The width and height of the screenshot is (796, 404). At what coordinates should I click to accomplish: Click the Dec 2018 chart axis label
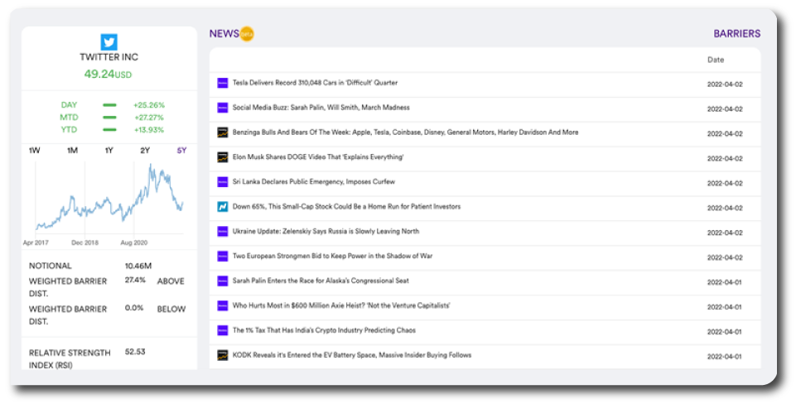(x=84, y=243)
